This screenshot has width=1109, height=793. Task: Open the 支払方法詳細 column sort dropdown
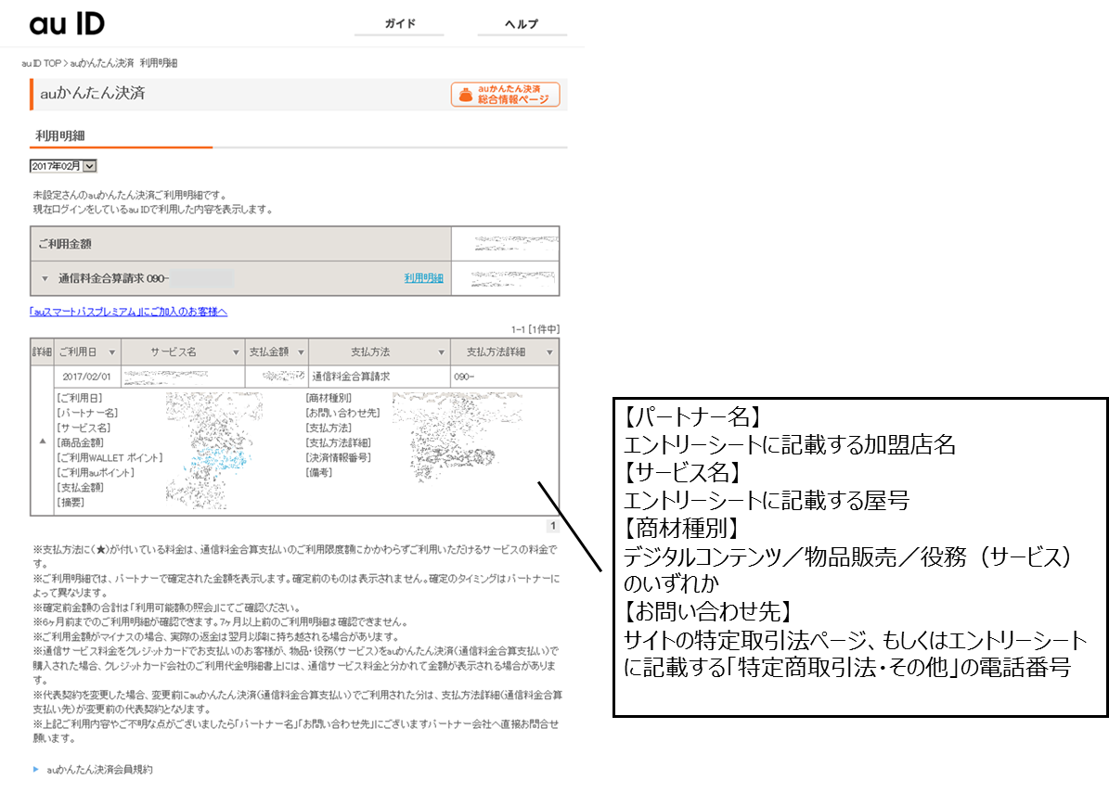(x=550, y=352)
